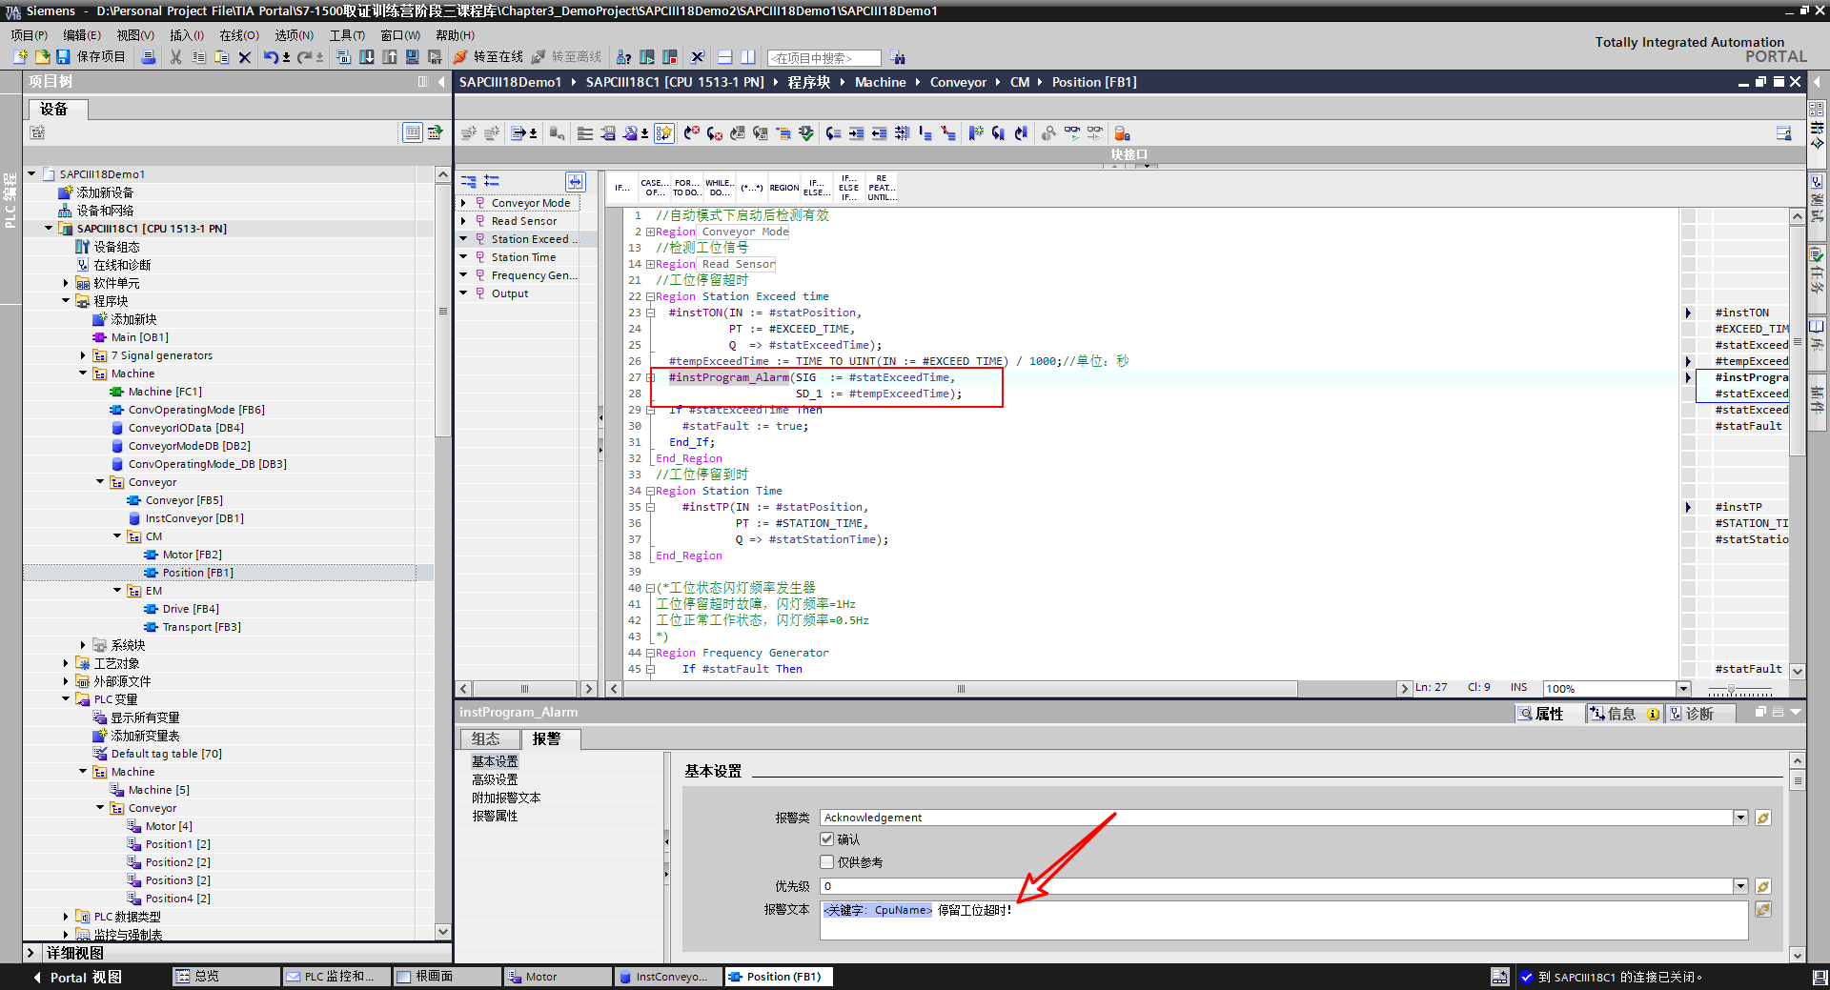
Task: Click the set bookmark icon in editor toolbar
Action: coord(975,133)
